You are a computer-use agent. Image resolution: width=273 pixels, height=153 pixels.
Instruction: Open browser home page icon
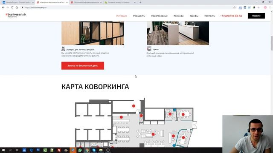pos(17,8)
